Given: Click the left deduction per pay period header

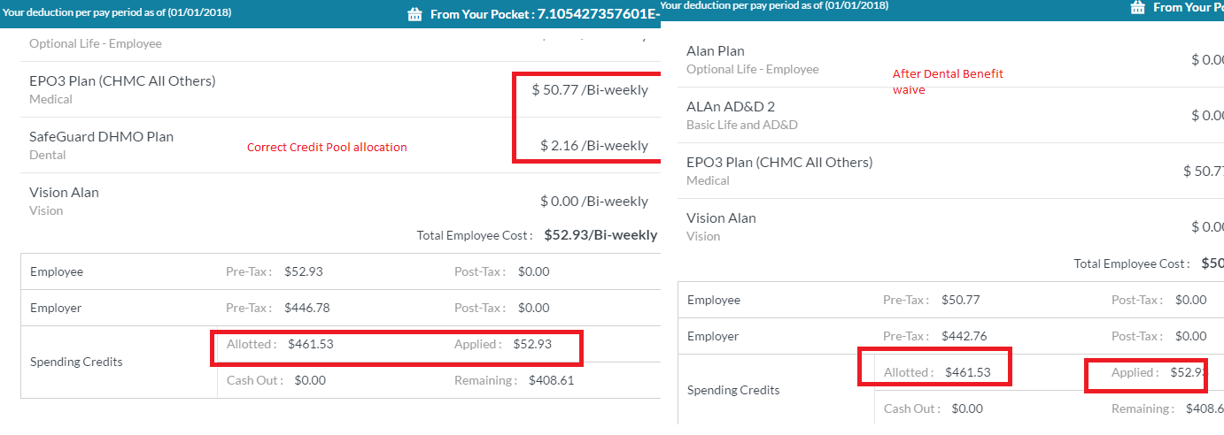Looking at the screenshot, I should pos(117,12).
